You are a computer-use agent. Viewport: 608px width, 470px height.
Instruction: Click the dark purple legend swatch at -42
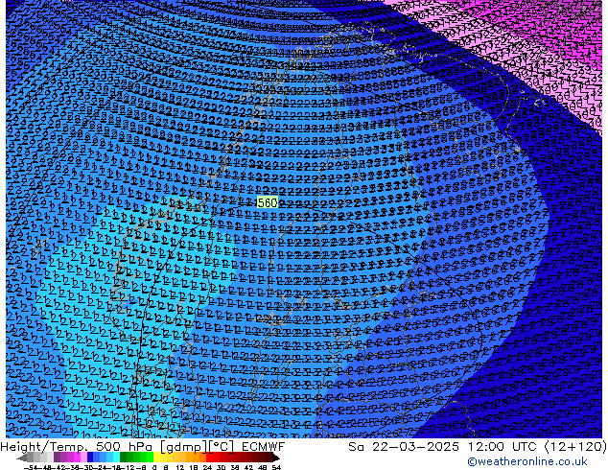[x=57, y=457]
